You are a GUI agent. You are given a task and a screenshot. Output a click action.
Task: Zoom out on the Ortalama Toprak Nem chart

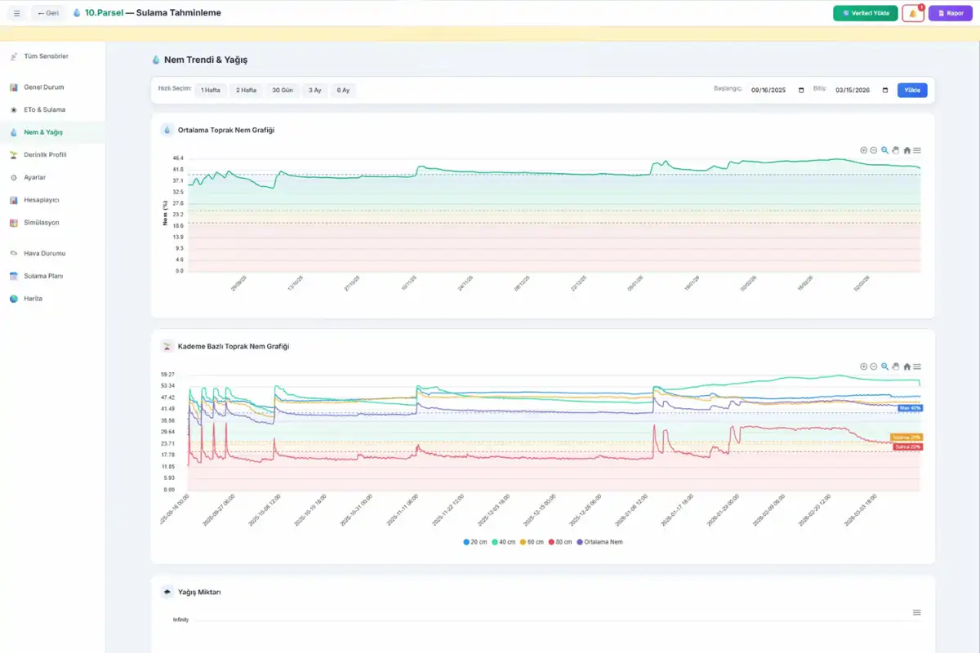(874, 150)
